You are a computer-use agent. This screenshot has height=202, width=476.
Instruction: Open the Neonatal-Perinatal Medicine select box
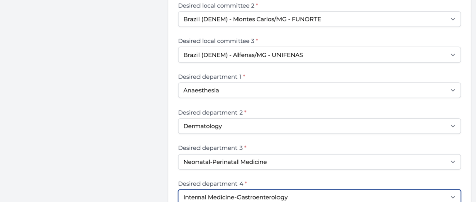(320, 162)
